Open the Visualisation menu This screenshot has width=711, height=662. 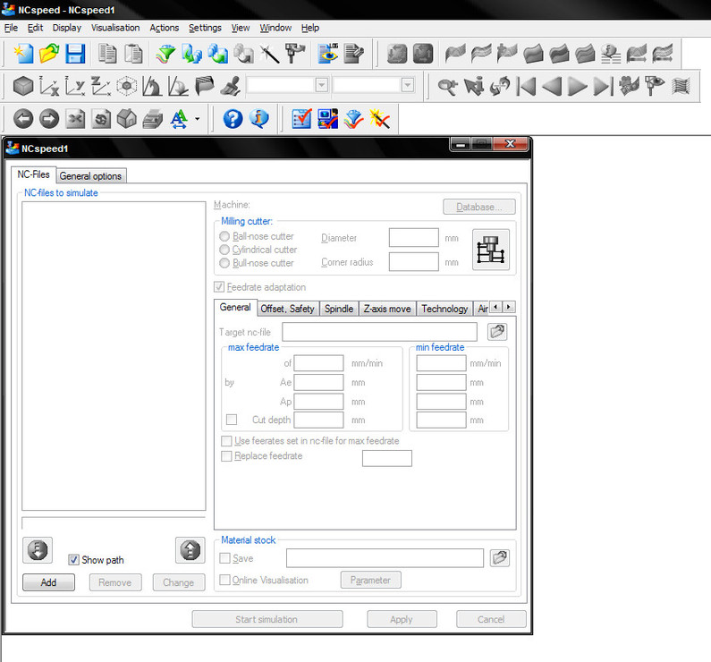pyautogui.click(x=115, y=28)
